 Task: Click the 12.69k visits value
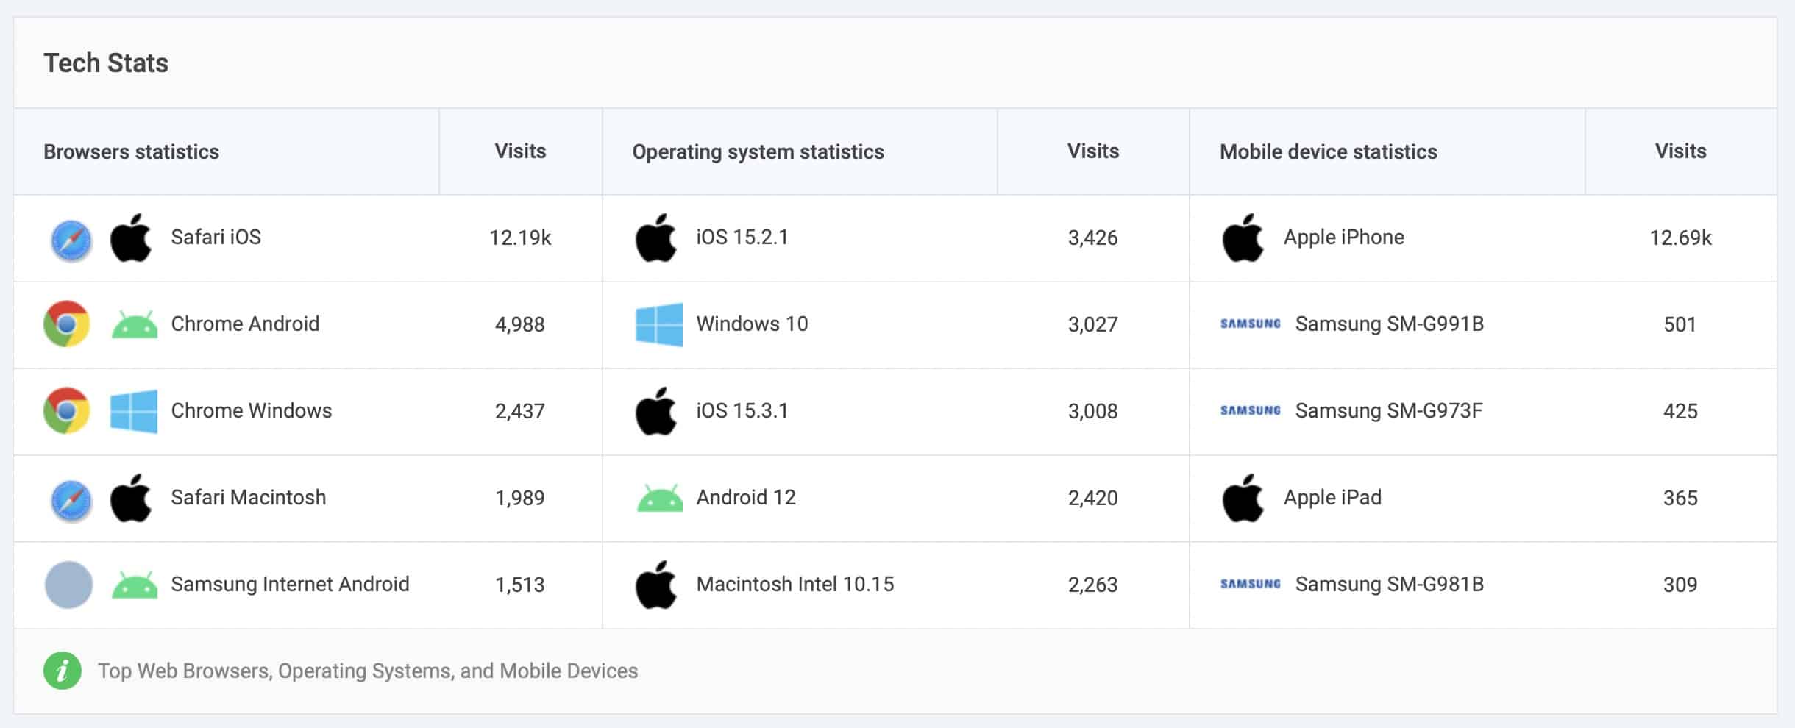[x=1681, y=238]
